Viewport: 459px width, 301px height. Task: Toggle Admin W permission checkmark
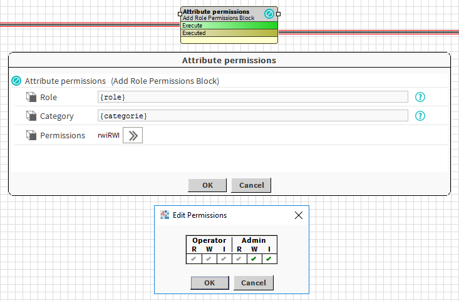[x=254, y=258]
